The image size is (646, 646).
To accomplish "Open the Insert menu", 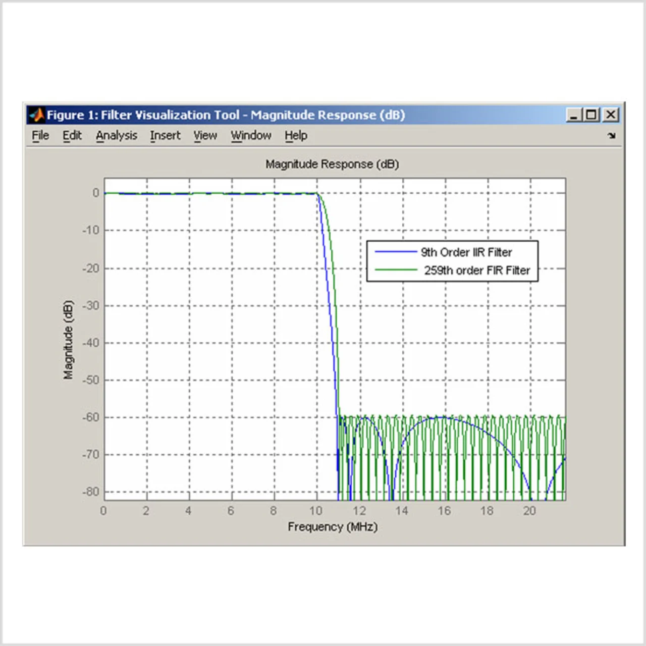I will click(165, 136).
